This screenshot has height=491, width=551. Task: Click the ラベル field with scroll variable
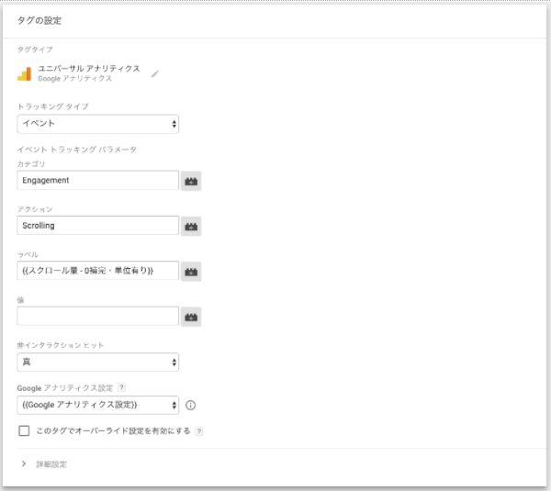pos(97,271)
